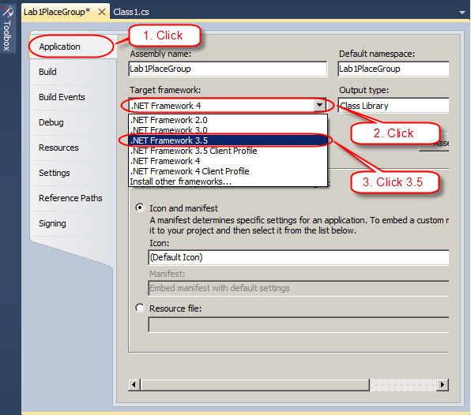Close the Lab1PlaceGroup tab
This screenshot has height=415, width=471.
click(x=102, y=12)
